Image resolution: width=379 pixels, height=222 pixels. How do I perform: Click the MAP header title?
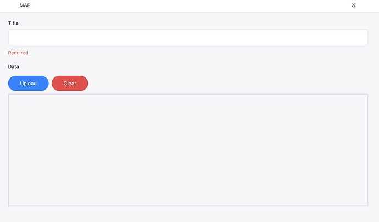25,5
